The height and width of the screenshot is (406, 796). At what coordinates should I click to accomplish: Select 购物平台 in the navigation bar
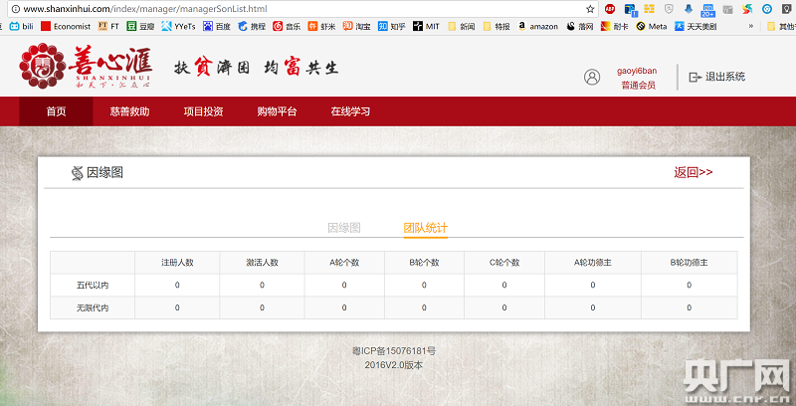(277, 111)
